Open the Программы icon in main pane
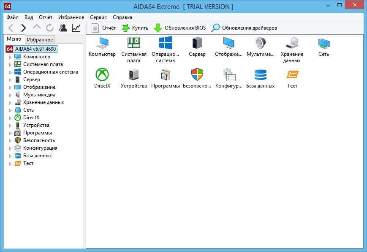This screenshot has height=252, width=367. [165, 74]
